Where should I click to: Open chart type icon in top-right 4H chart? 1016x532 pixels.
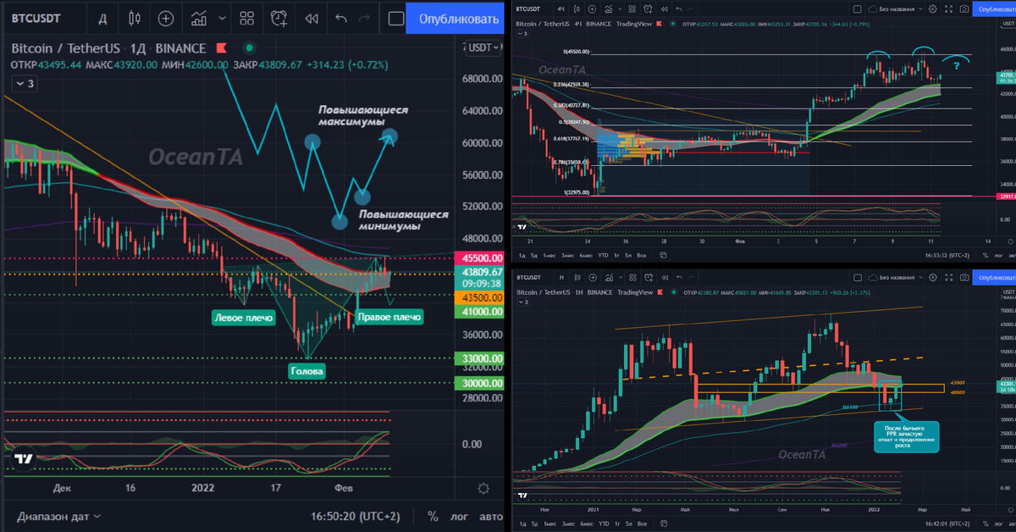point(577,8)
